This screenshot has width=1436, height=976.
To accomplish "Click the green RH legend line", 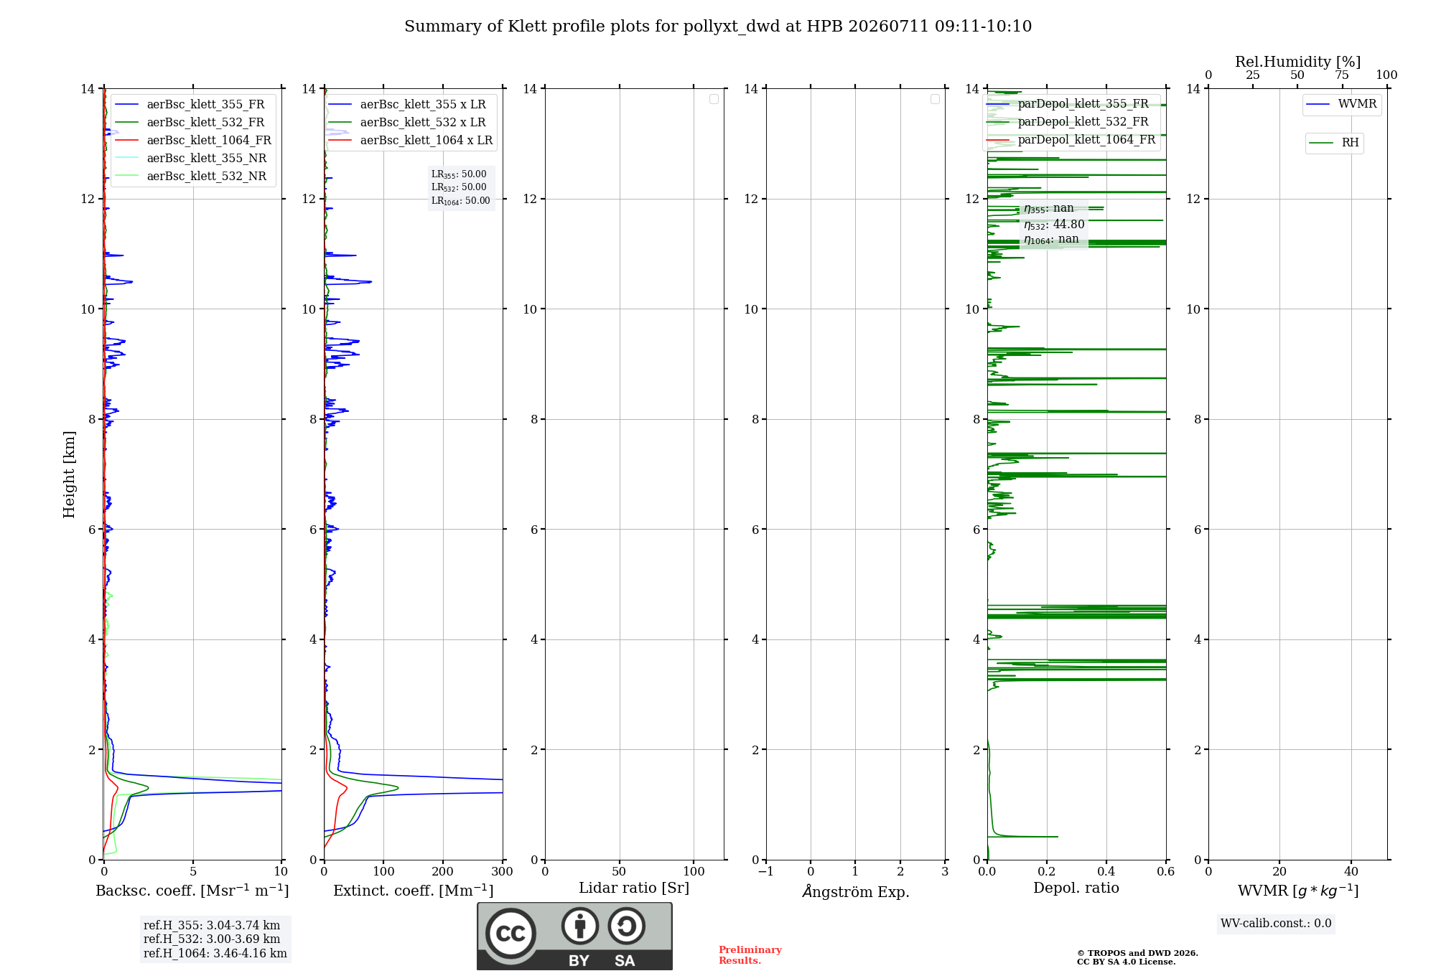I will [x=1321, y=143].
